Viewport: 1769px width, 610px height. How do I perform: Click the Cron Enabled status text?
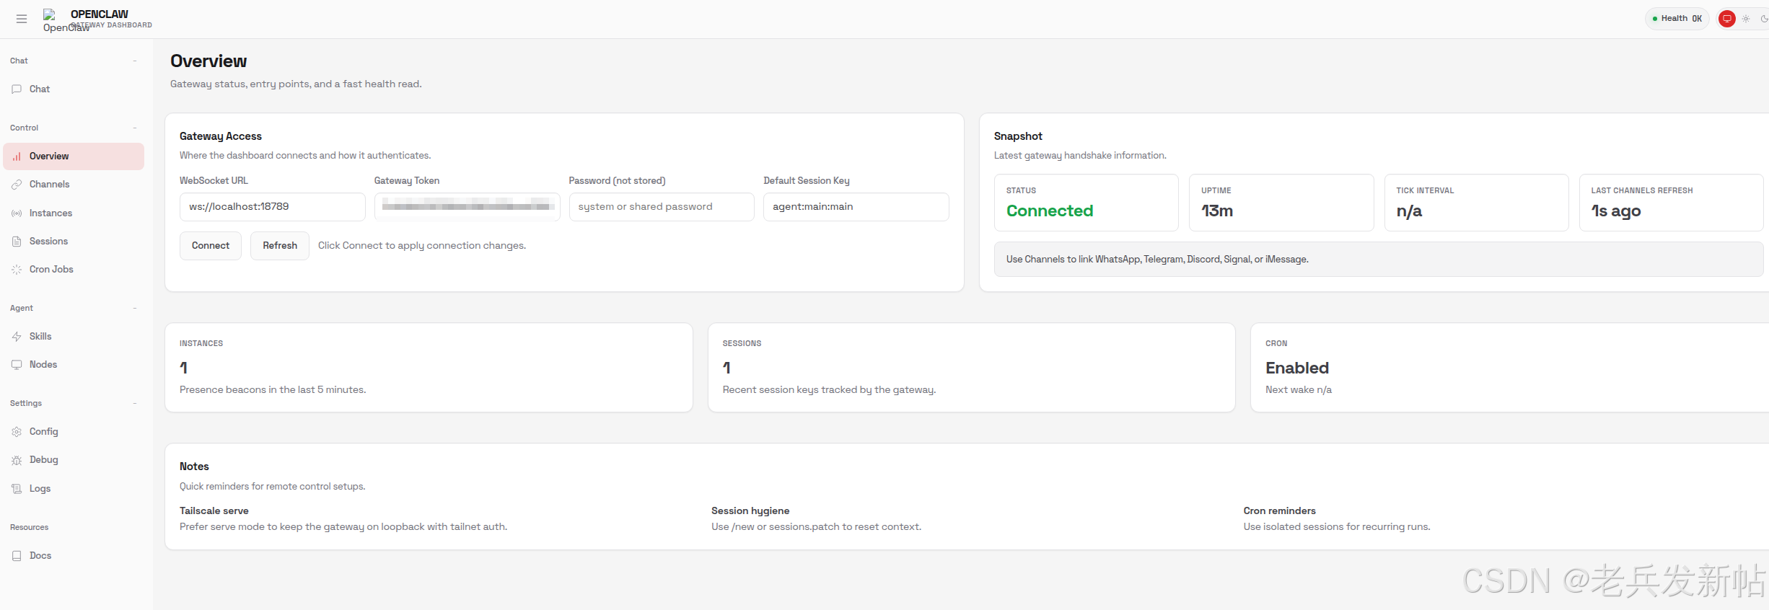[x=1297, y=368]
